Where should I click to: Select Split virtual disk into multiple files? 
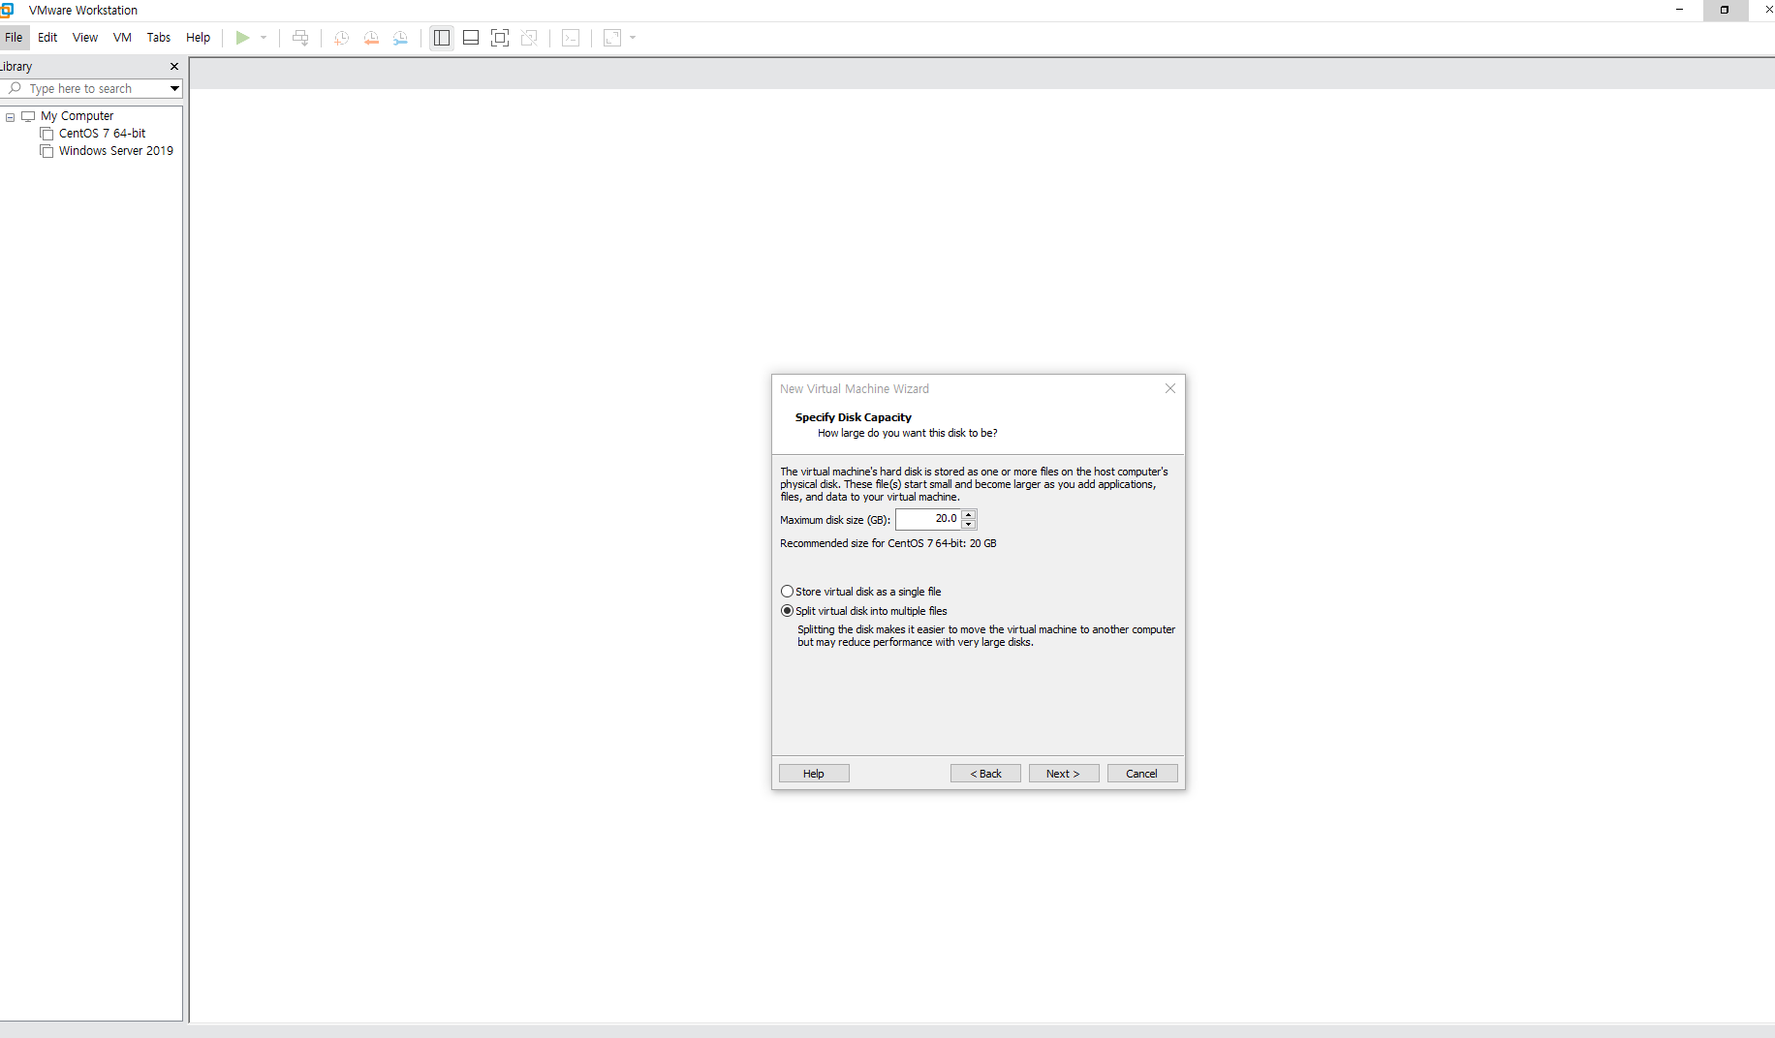point(863,611)
